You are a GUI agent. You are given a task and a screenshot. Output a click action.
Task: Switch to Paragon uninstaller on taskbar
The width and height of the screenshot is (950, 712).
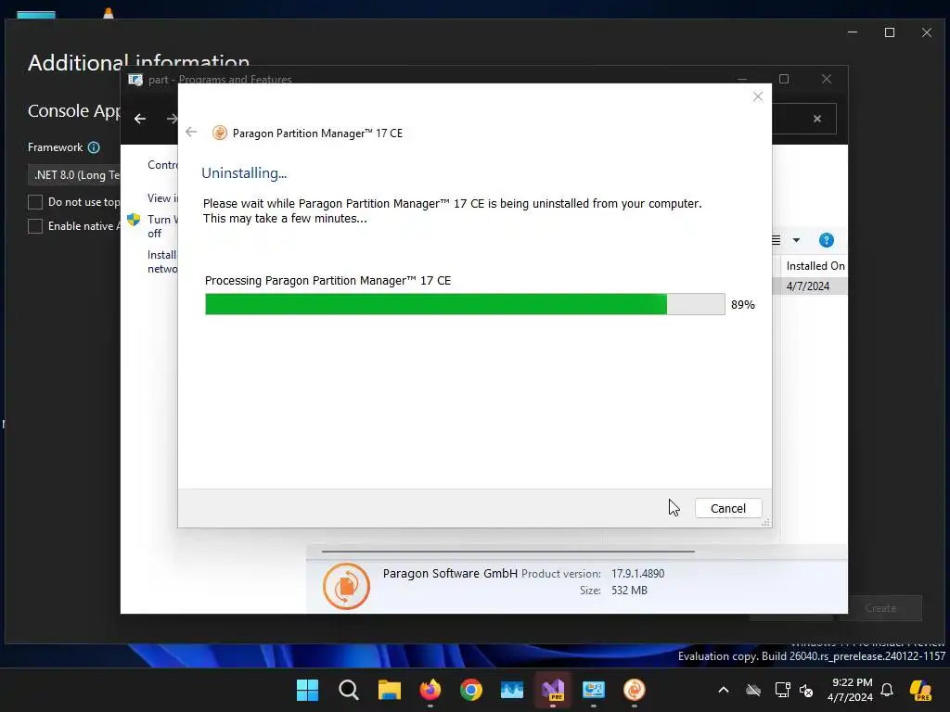(635, 690)
